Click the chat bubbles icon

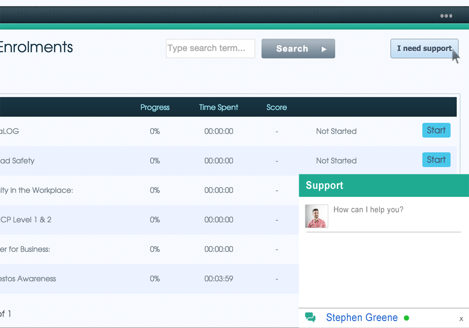pyautogui.click(x=310, y=318)
